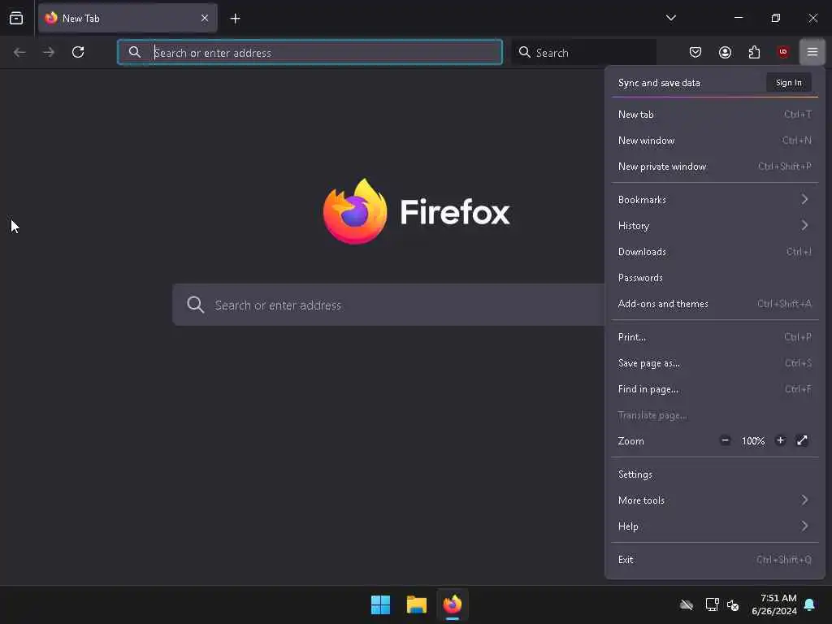
Task: Open Save to Pocket icon
Action: tap(695, 52)
